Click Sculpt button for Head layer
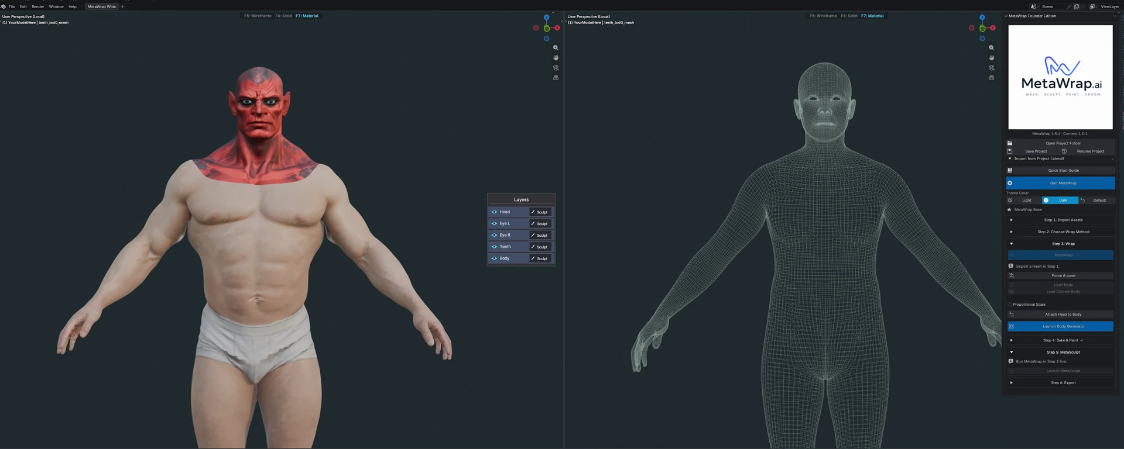 540,212
